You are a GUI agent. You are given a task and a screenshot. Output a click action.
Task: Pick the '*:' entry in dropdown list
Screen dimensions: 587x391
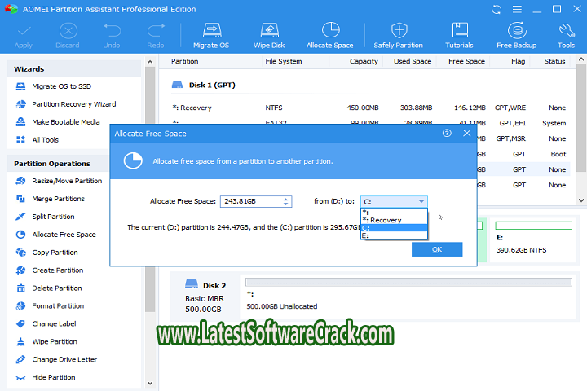point(394,213)
